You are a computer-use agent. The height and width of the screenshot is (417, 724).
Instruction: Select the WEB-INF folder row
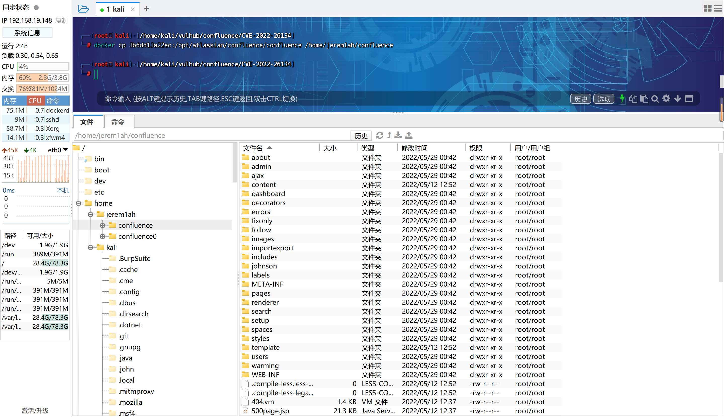tap(400, 375)
